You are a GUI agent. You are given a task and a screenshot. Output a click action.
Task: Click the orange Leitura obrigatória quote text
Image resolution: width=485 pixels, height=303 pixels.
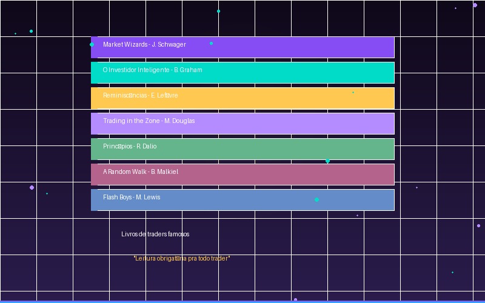[x=182, y=258]
